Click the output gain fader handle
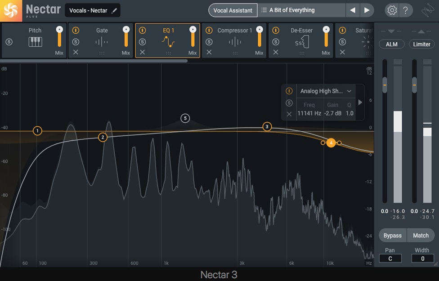This screenshot has width=439, height=281. (x=414, y=85)
